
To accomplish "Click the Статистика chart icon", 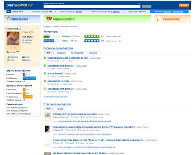I will pyautogui.click(x=9, y=11).
